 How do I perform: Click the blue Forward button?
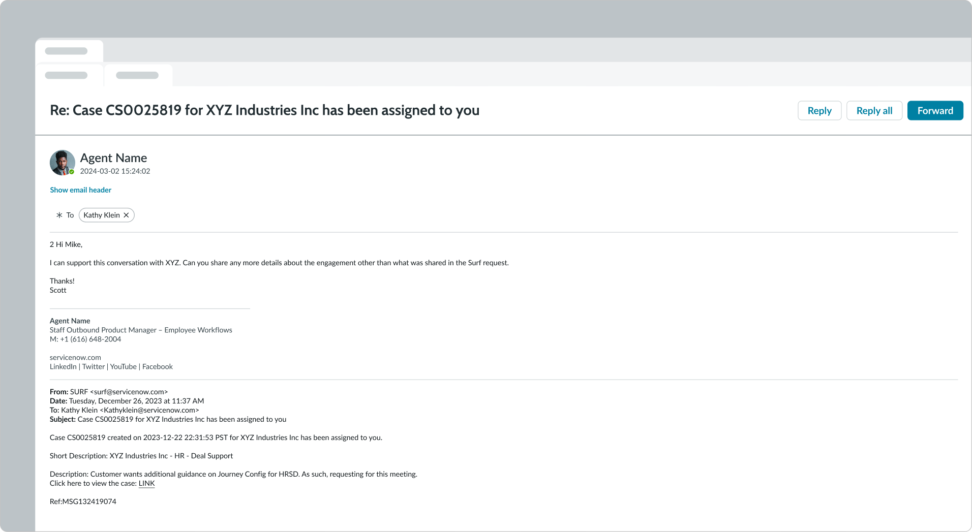pyautogui.click(x=935, y=110)
